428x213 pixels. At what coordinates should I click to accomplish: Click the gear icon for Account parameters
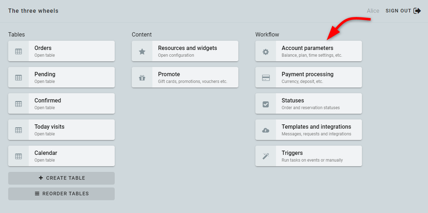266,51
